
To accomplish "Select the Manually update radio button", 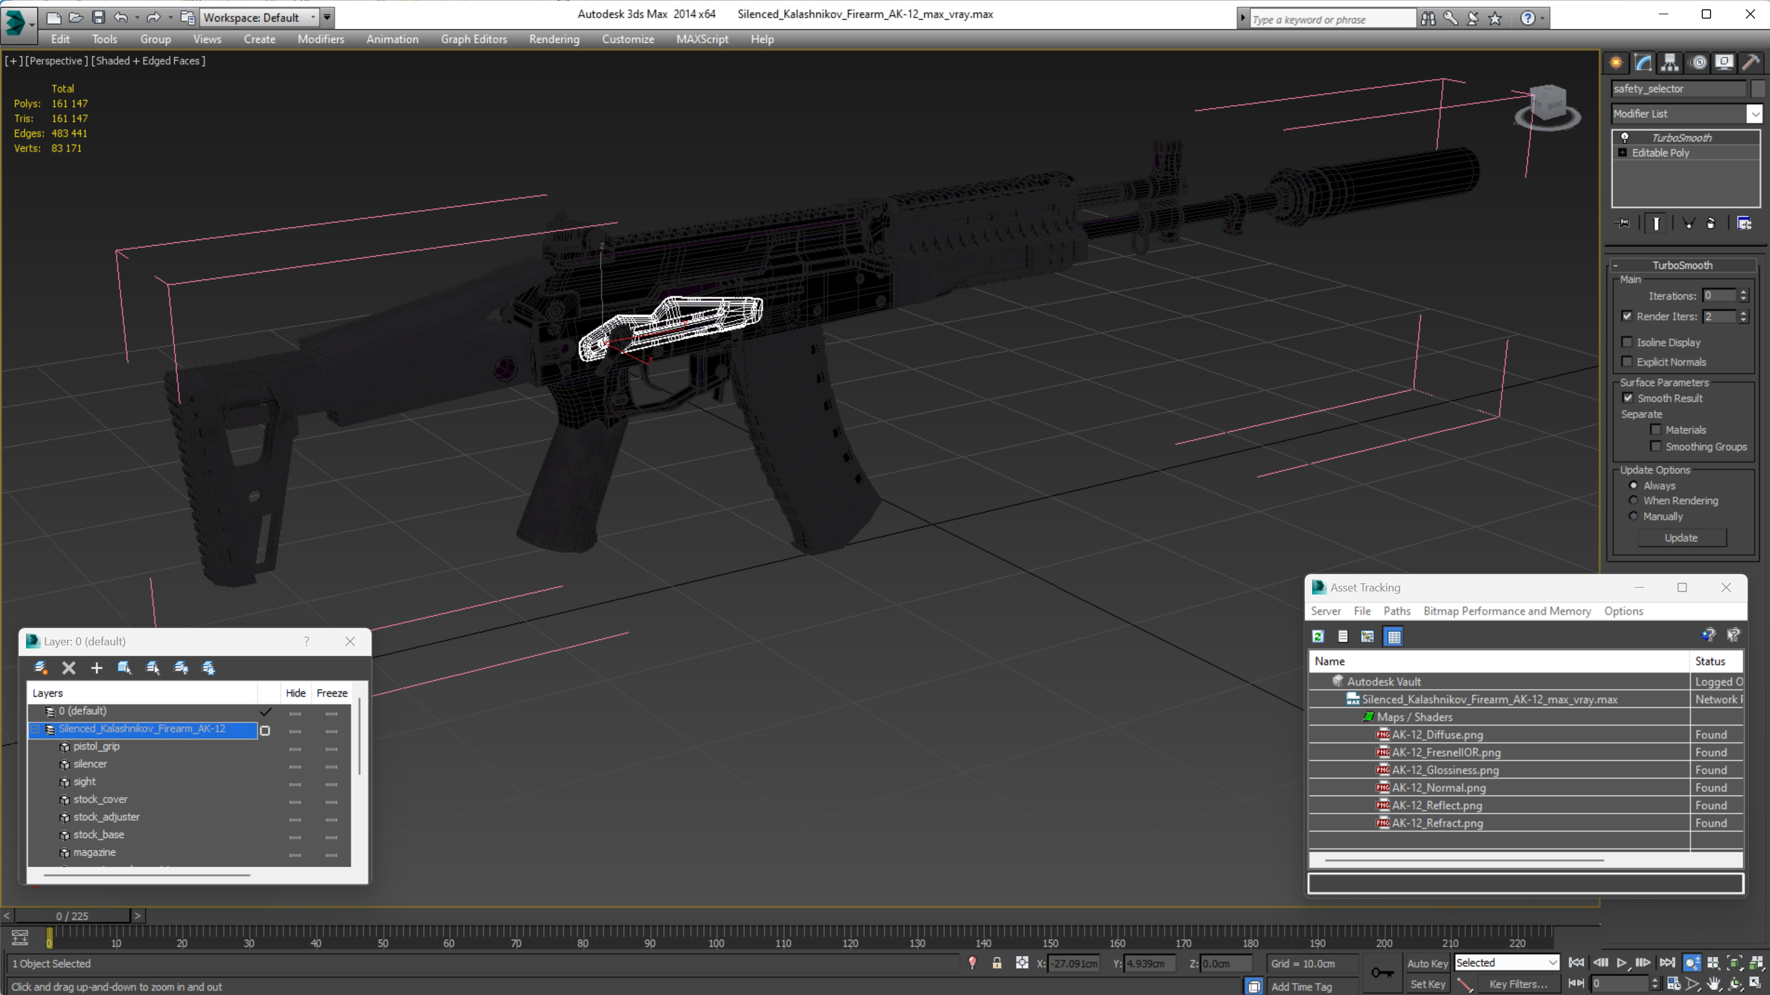I will (x=1634, y=516).
